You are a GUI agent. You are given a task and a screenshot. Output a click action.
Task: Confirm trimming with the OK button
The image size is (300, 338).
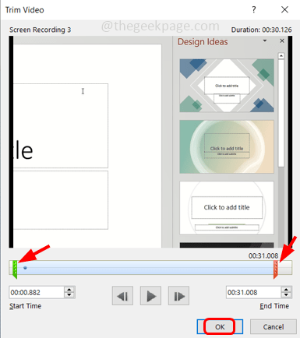220,327
